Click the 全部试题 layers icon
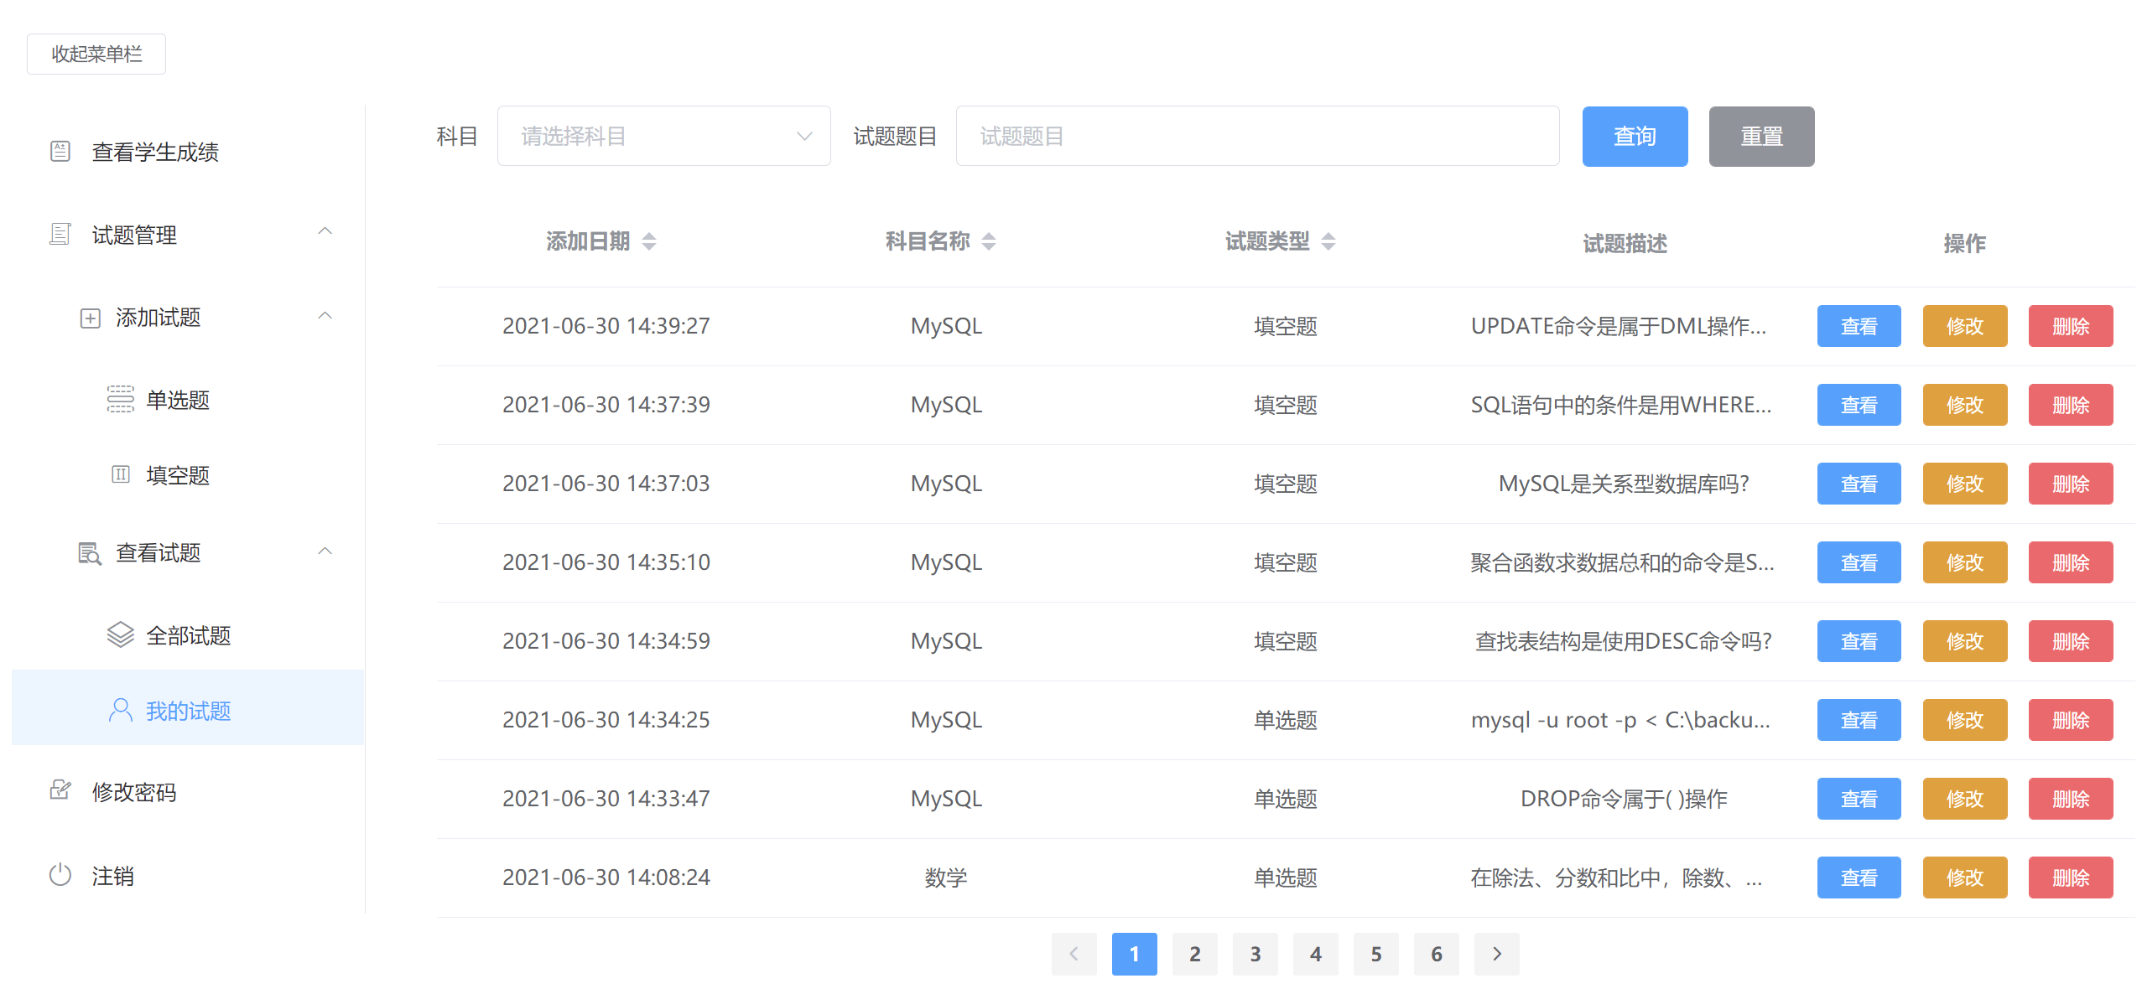This screenshot has height=994, width=2142. (121, 635)
